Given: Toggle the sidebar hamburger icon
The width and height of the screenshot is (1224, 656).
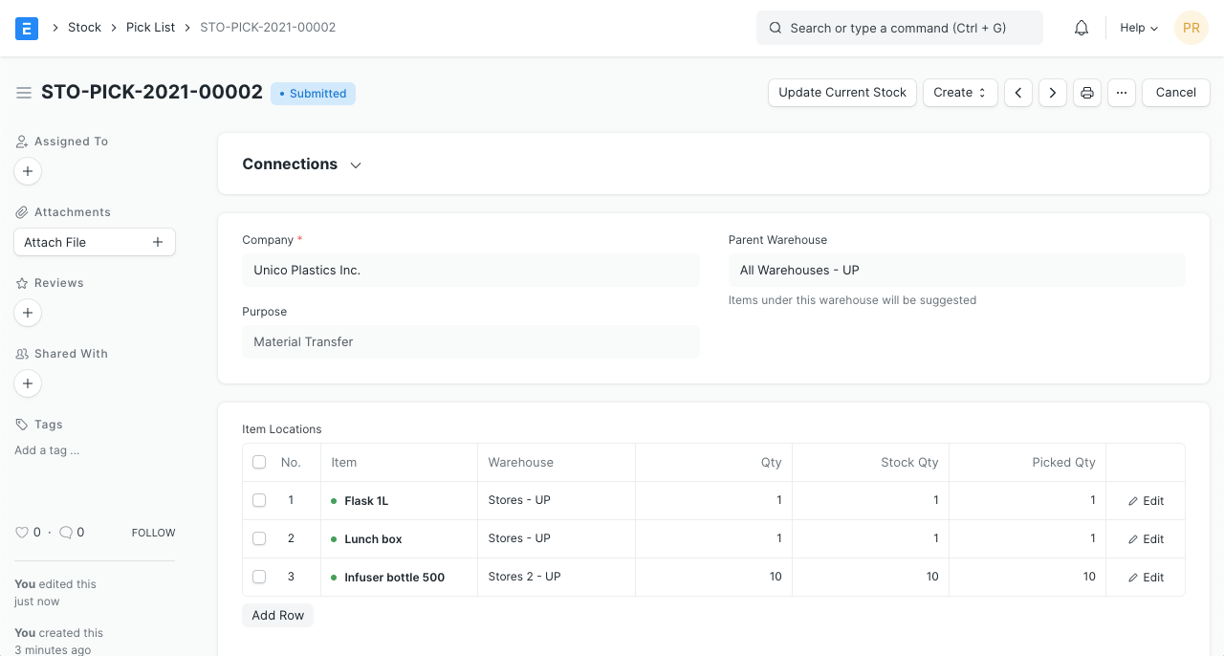Looking at the screenshot, I should click(24, 93).
